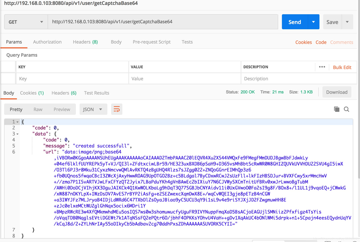Click the blue Send button
360x242 pixels.
coord(294,22)
